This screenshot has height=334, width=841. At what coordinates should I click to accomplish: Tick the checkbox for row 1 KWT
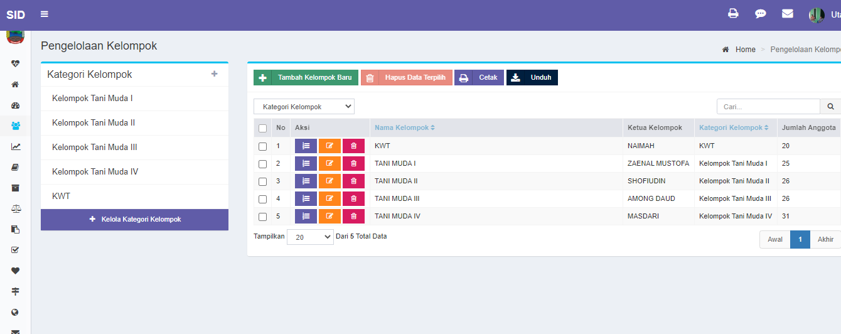click(262, 146)
